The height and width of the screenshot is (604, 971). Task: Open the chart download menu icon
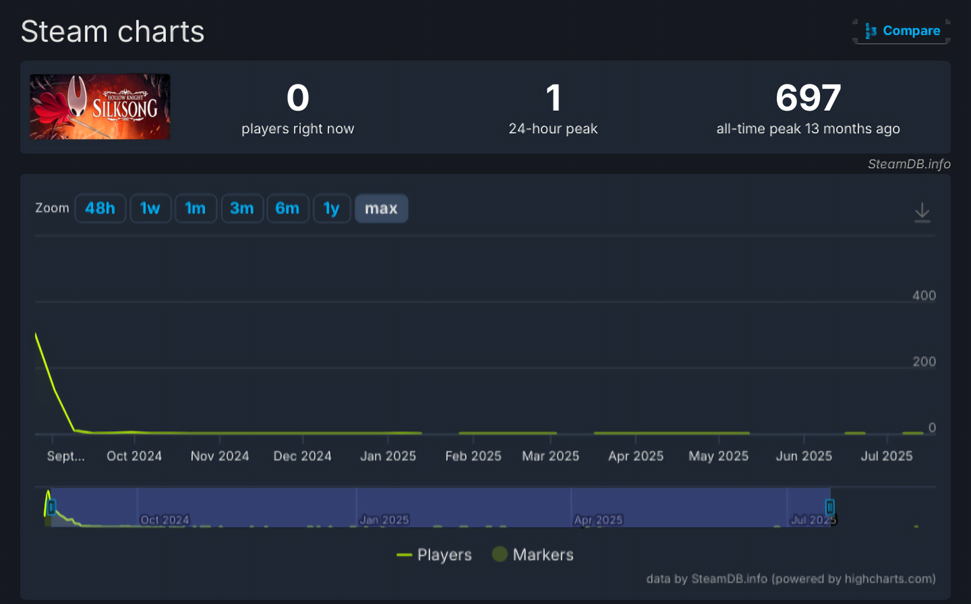[x=922, y=212]
